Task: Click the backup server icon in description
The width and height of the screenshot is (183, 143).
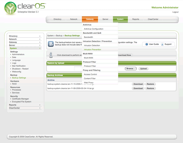Action: [x=51, y=44]
